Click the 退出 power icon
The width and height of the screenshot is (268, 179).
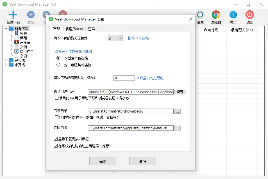[x=250, y=15]
